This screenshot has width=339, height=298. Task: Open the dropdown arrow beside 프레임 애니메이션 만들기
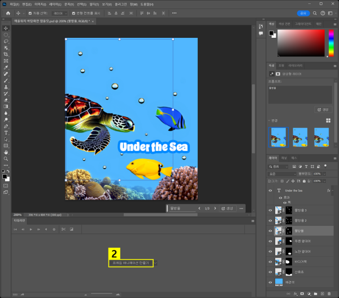[x=156, y=264]
